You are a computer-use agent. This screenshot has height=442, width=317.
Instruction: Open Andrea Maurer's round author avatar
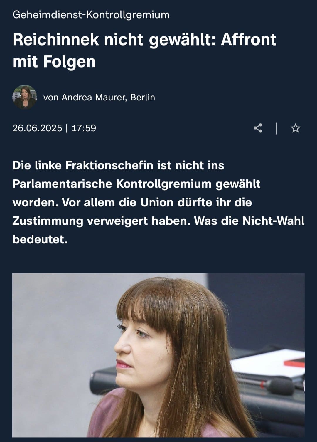[25, 97]
